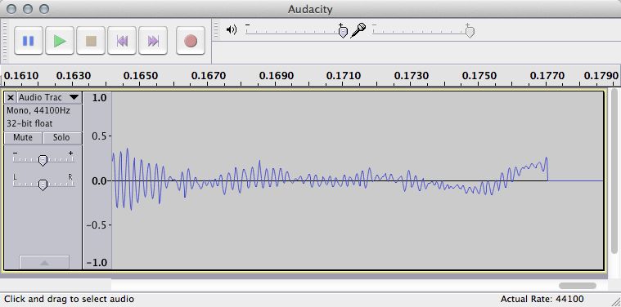Viewport: 621px width, 307px height.
Task: Click the 'Click and drag to select audio' status message
Action: coord(69,299)
